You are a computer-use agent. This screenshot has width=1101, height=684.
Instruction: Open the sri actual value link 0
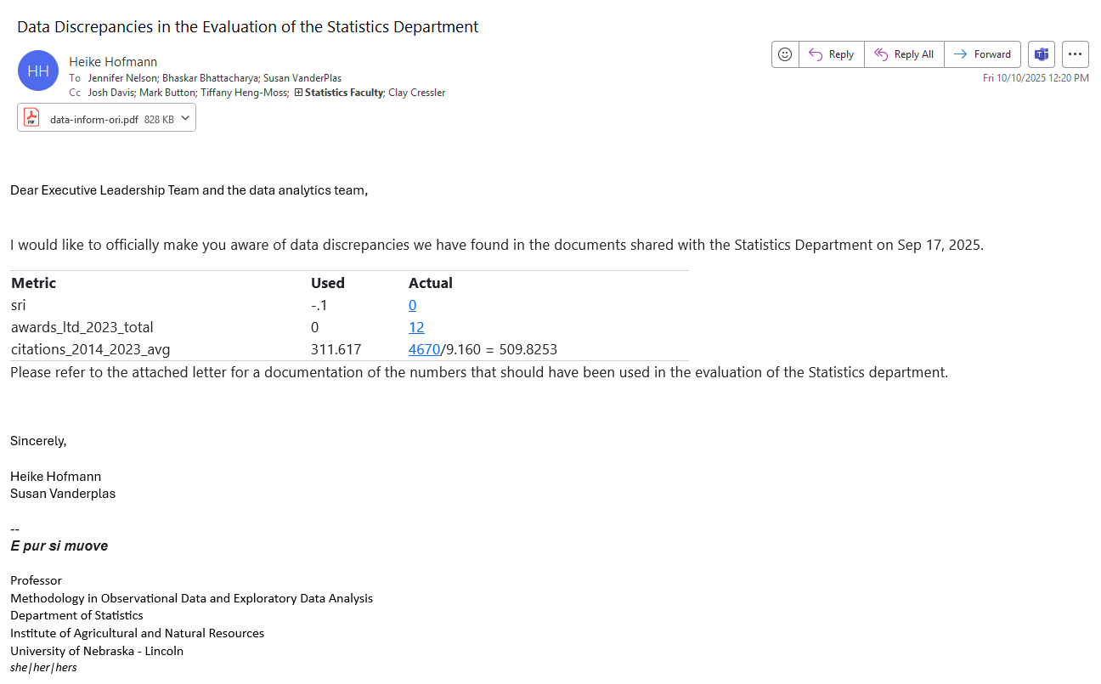point(412,306)
